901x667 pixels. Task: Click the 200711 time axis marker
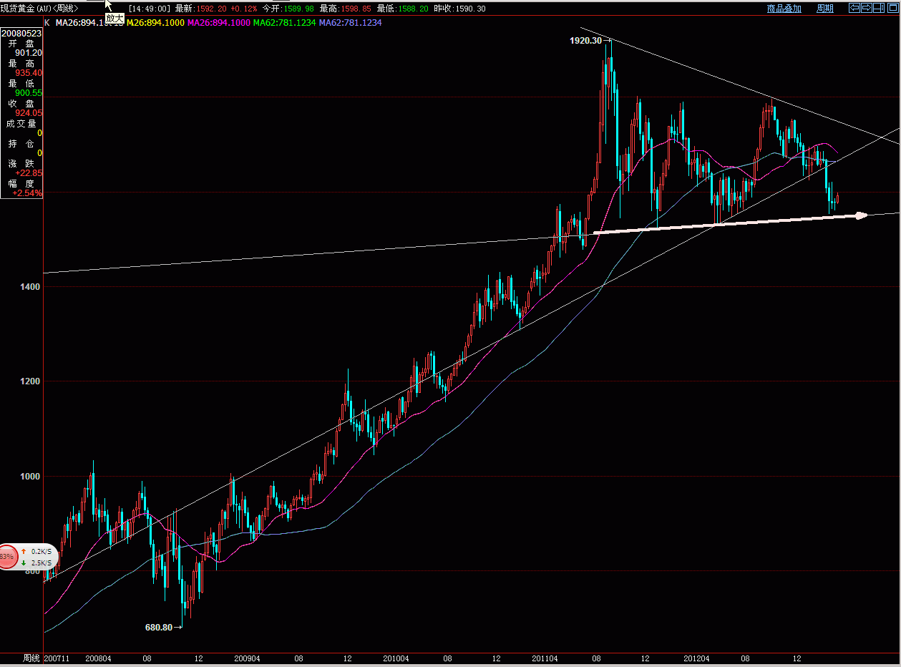coord(57,658)
